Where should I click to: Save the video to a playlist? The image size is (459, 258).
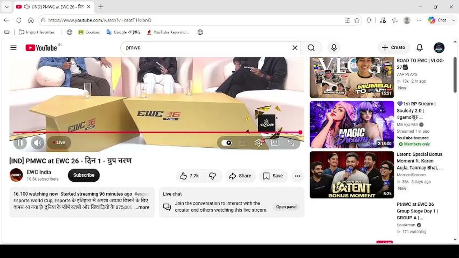tap(273, 176)
